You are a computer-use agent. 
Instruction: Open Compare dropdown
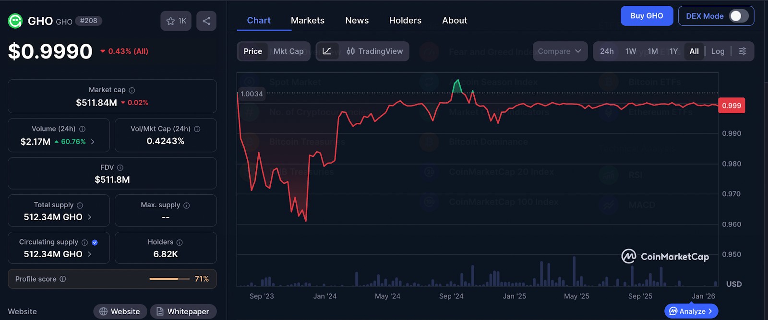[560, 51]
